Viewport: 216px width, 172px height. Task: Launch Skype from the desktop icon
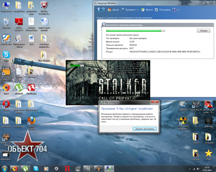tap(6, 56)
